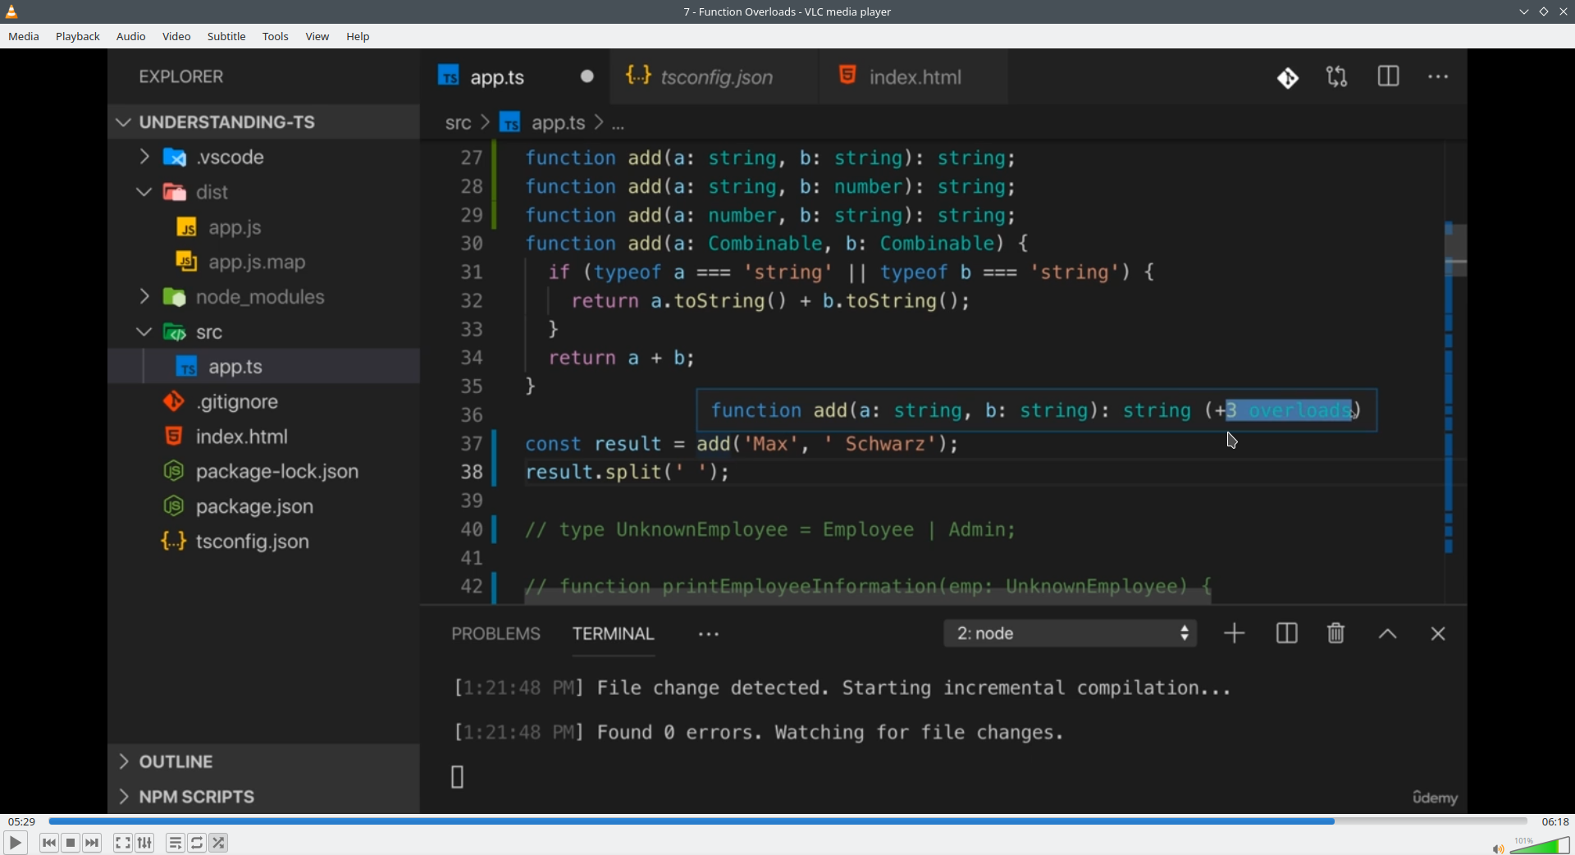Select app.ts in the src folder
Viewport: 1575px width, 855px height.
pos(264,367)
